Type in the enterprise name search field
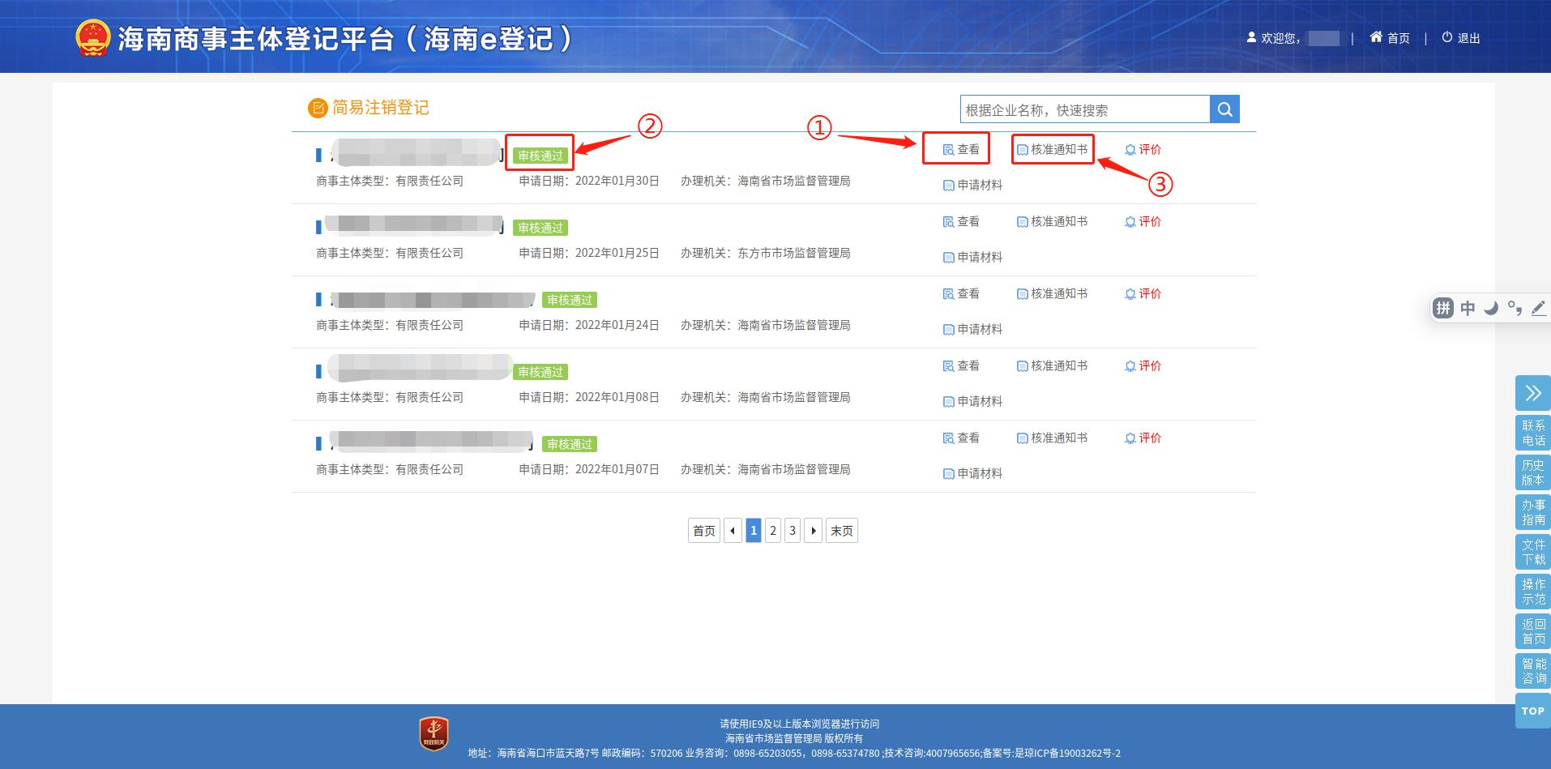This screenshot has height=769, width=1551. [x=1084, y=109]
